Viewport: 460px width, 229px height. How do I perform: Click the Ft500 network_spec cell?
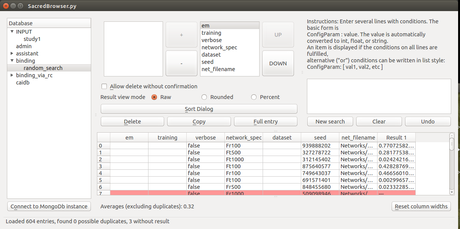pos(244,153)
